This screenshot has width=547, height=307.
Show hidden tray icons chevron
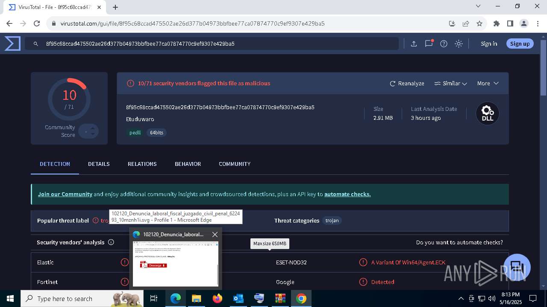coord(461,298)
